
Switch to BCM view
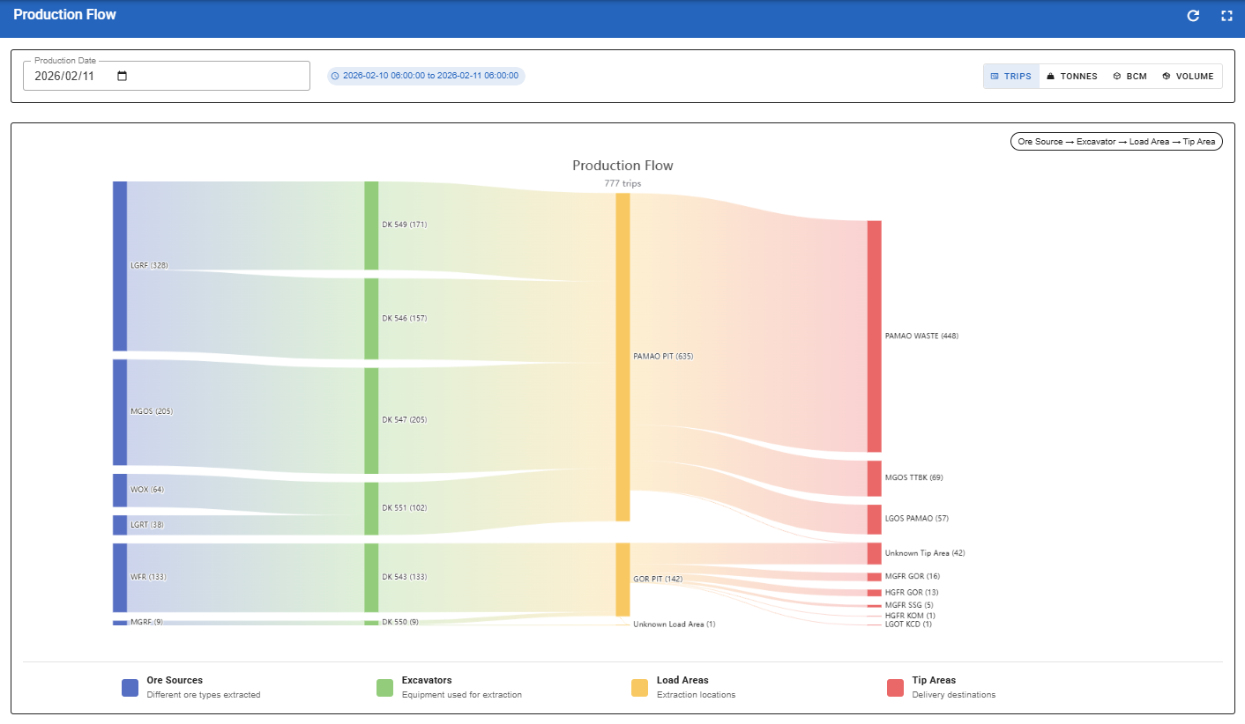point(1129,77)
